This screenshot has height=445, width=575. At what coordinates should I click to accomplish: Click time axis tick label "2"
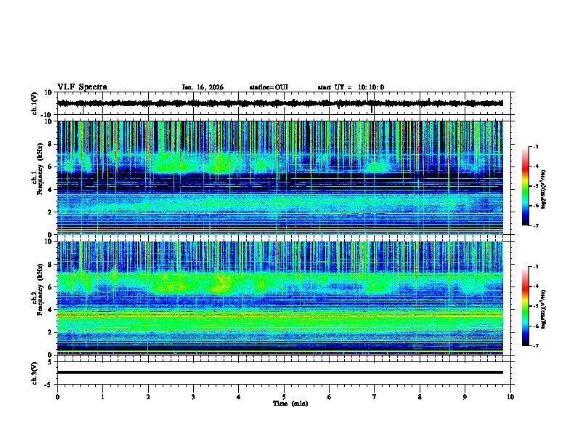click(148, 397)
